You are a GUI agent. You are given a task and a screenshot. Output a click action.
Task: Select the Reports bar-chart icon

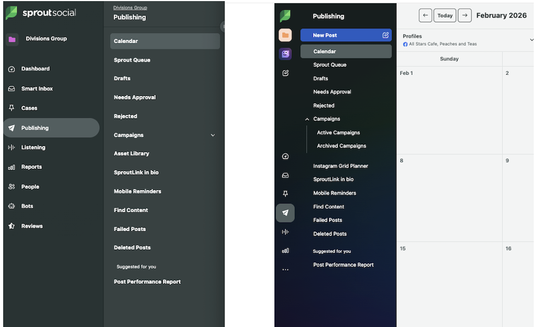(286, 251)
